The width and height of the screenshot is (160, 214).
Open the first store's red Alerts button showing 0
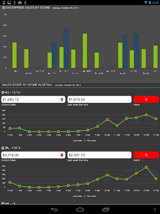click(146, 99)
